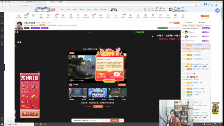Open first recommended stream thumbnail
The image size is (224, 126).
(78, 93)
